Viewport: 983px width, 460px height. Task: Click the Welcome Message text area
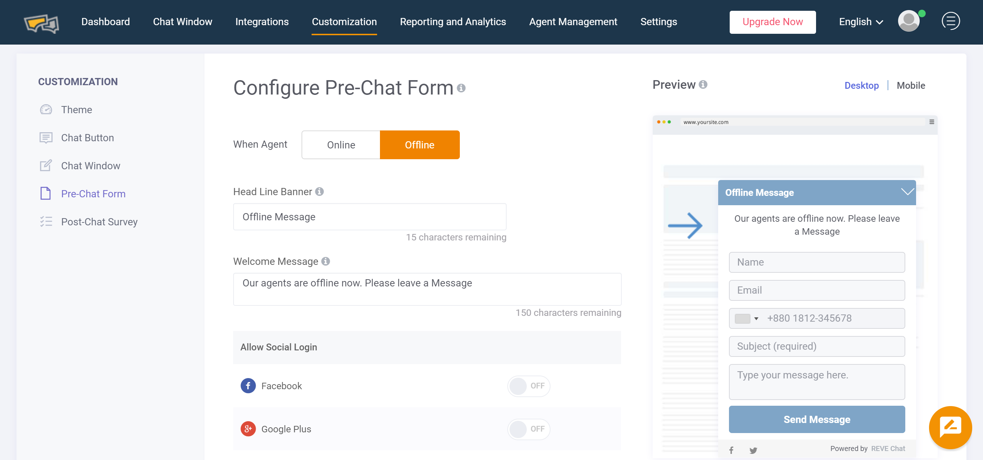pos(427,289)
